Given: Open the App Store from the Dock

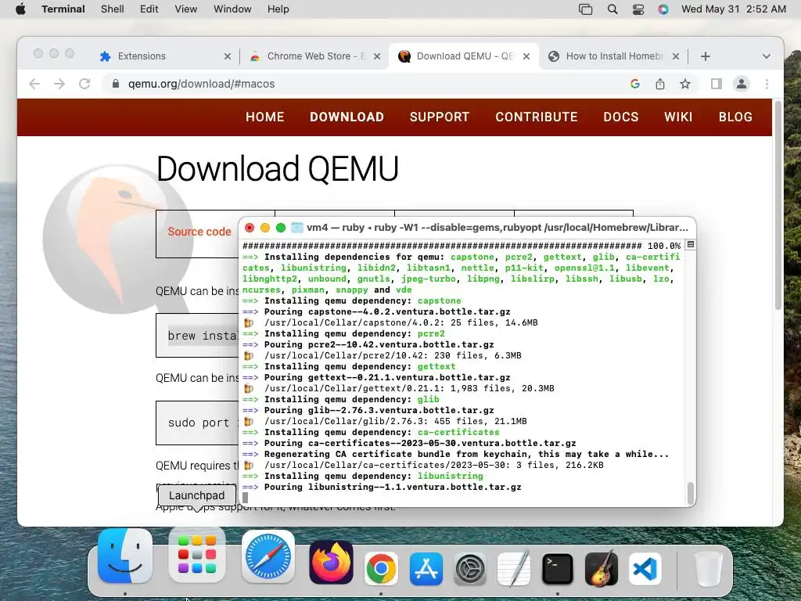Looking at the screenshot, I should tap(426, 568).
